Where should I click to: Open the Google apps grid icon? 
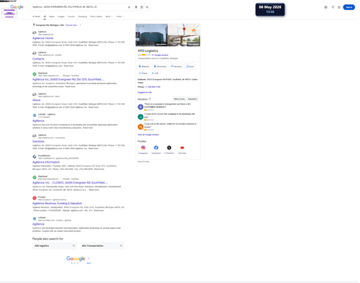(339, 7)
